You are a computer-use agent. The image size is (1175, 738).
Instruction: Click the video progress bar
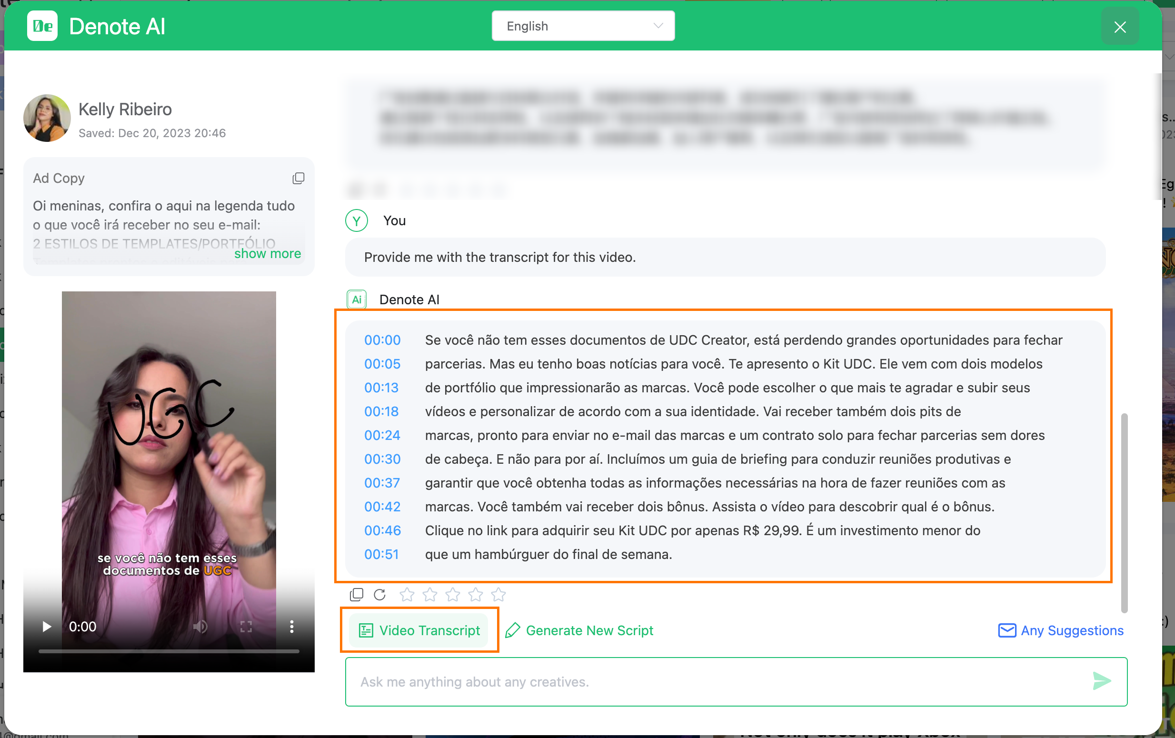[169, 651]
